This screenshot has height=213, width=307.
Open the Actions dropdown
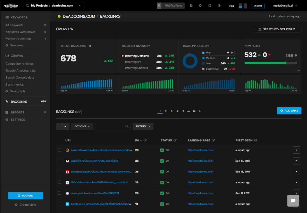[x=82, y=126]
